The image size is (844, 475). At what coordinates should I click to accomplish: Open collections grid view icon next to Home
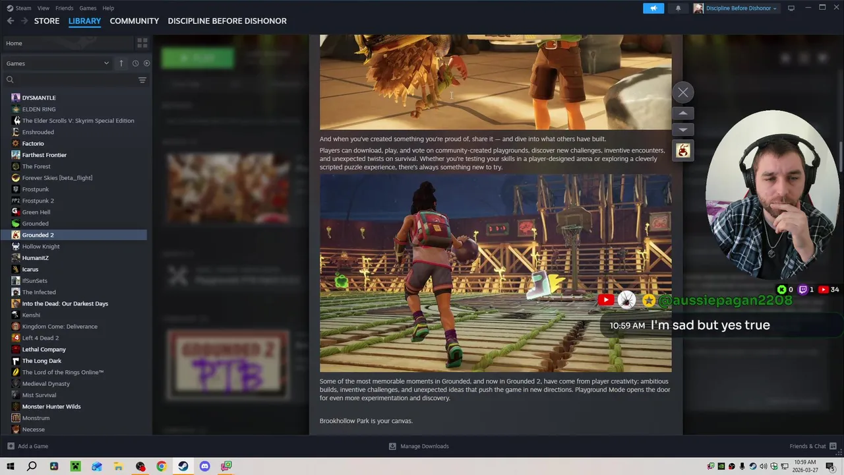(x=142, y=44)
